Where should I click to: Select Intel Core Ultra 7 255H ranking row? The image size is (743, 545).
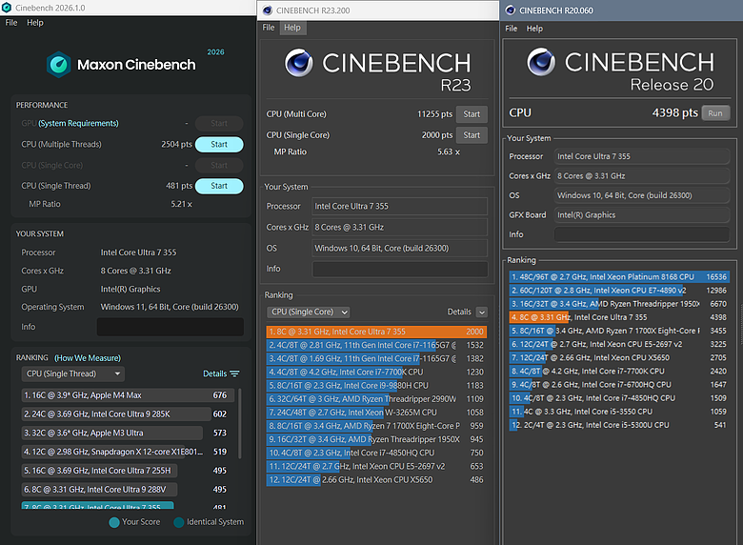[x=126, y=471]
